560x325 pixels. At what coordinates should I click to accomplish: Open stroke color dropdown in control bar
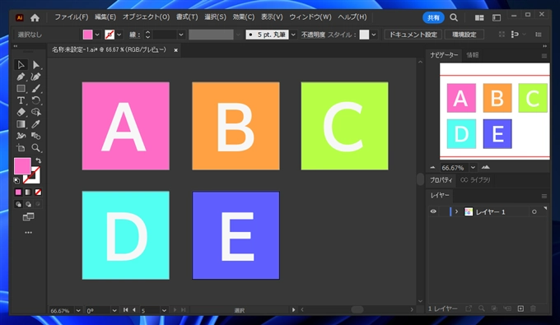coord(119,35)
